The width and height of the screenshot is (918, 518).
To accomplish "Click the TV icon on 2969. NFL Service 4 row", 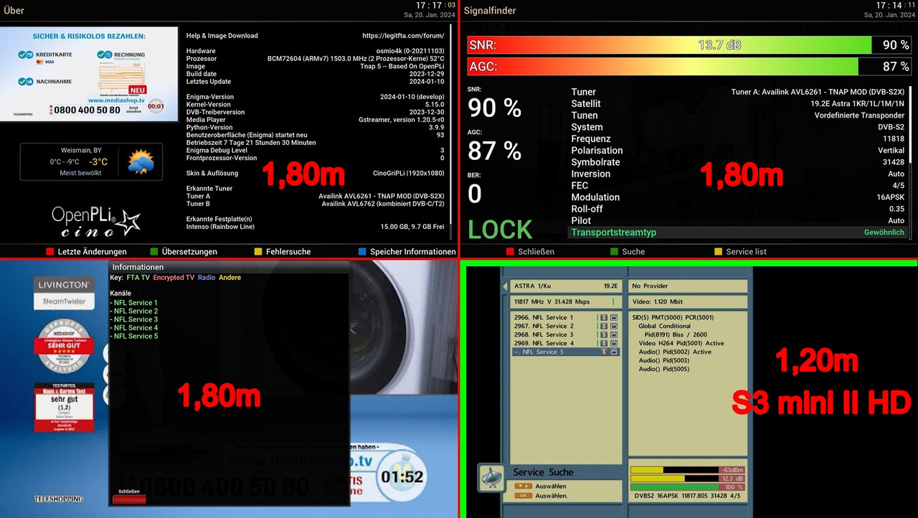I will (x=615, y=343).
